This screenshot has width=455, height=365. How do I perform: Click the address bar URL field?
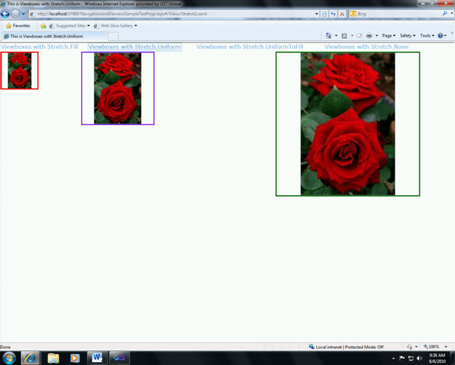click(x=173, y=14)
